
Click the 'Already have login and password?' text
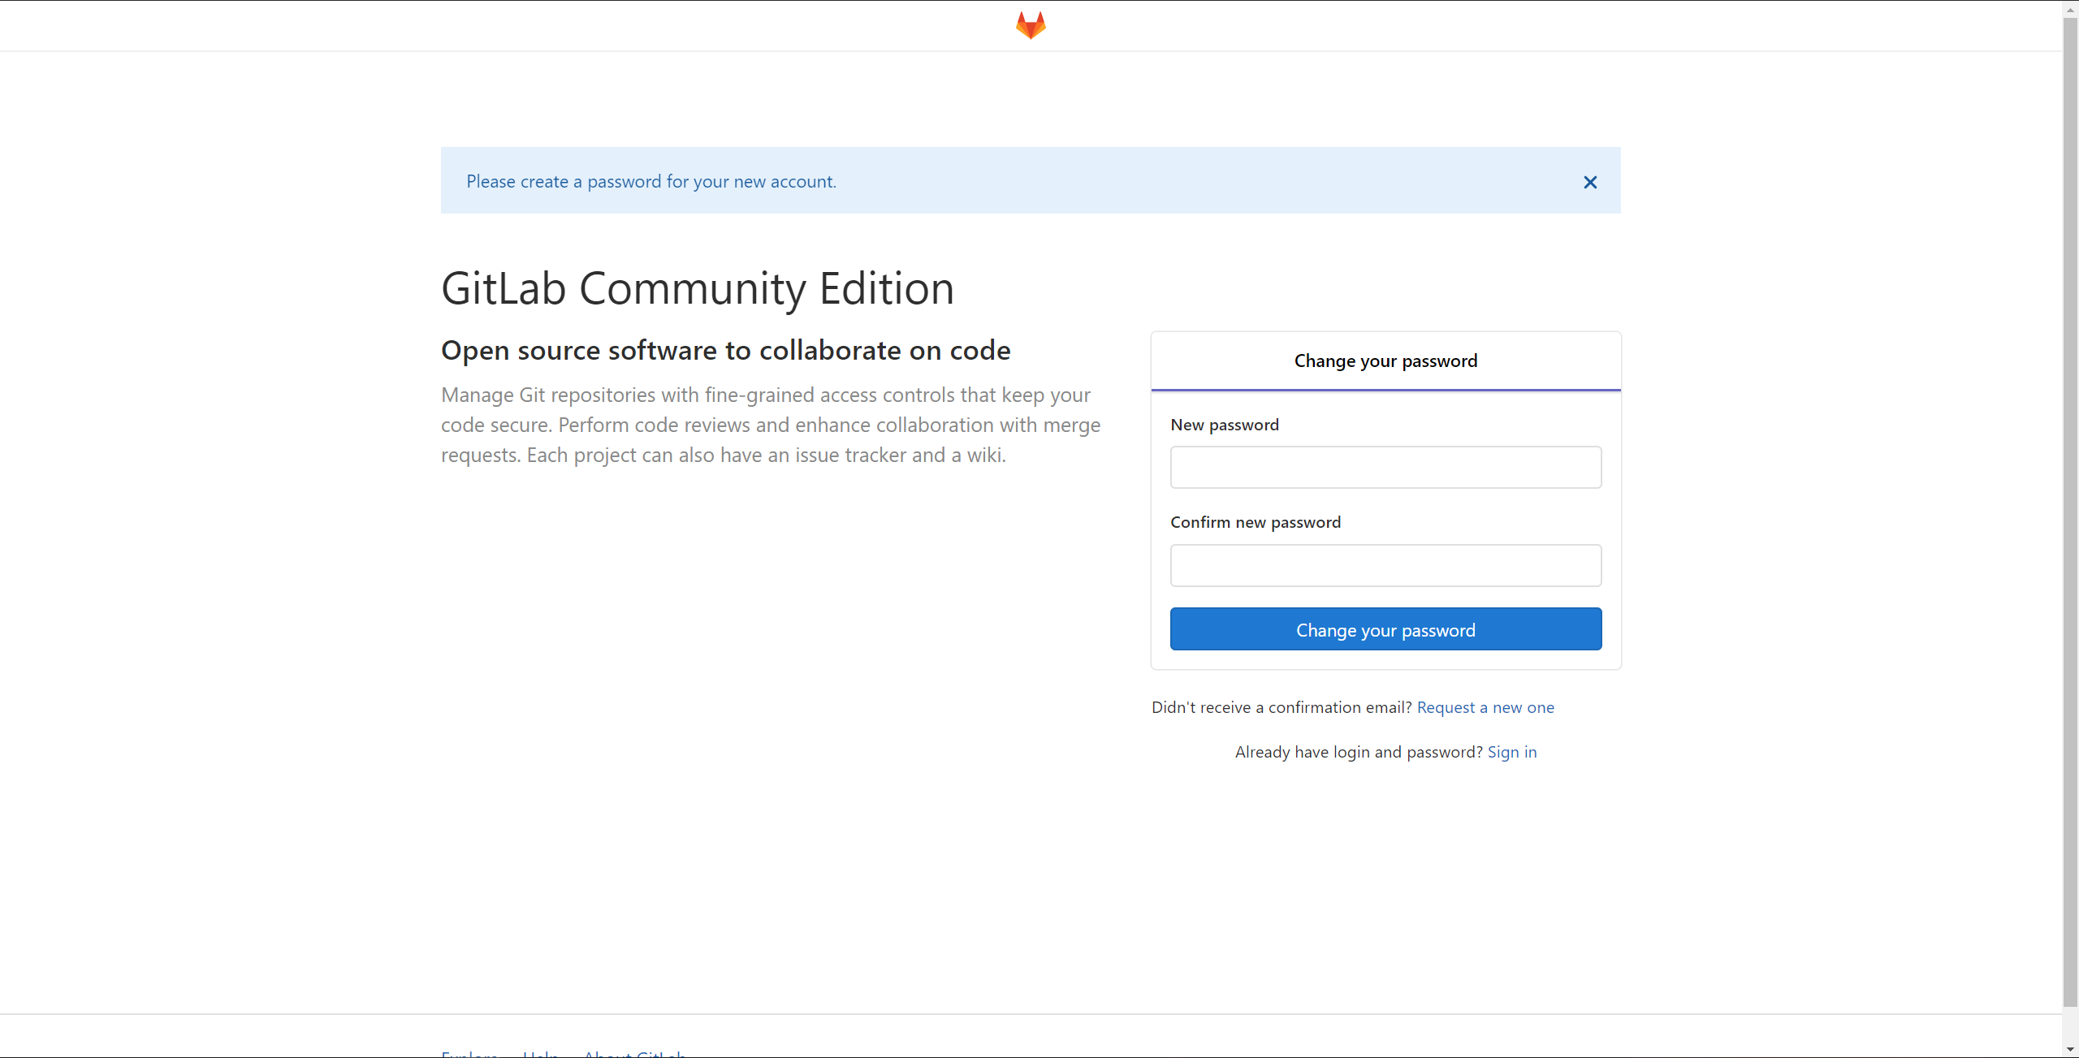coord(1359,752)
